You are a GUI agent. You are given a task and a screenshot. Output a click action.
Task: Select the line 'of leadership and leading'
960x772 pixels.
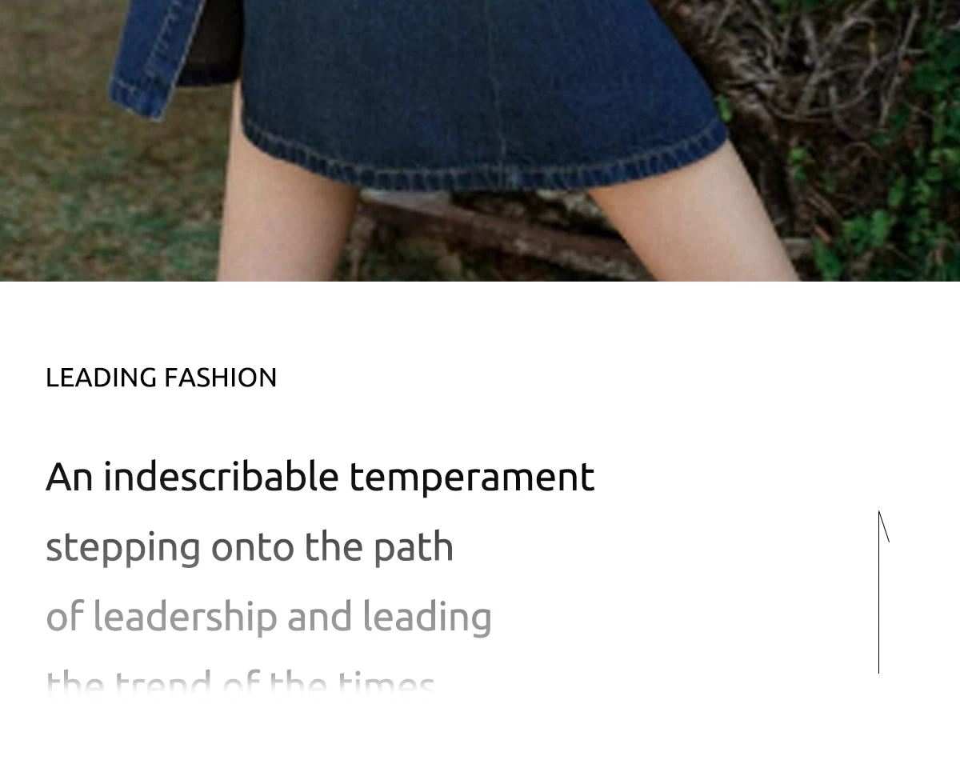click(x=269, y=617)
